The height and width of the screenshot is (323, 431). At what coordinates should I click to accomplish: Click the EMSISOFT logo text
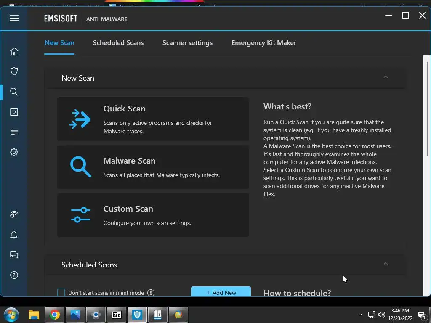point(61,19)
